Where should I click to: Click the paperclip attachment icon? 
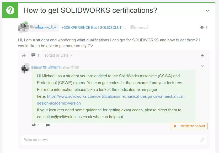tap(202, 140)
